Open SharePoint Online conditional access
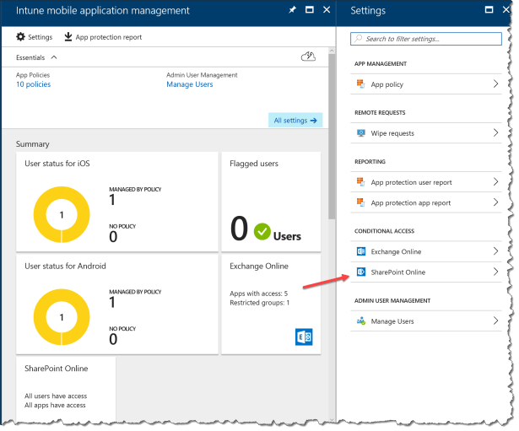The image size is (519, 431). (x=426, y=272)
